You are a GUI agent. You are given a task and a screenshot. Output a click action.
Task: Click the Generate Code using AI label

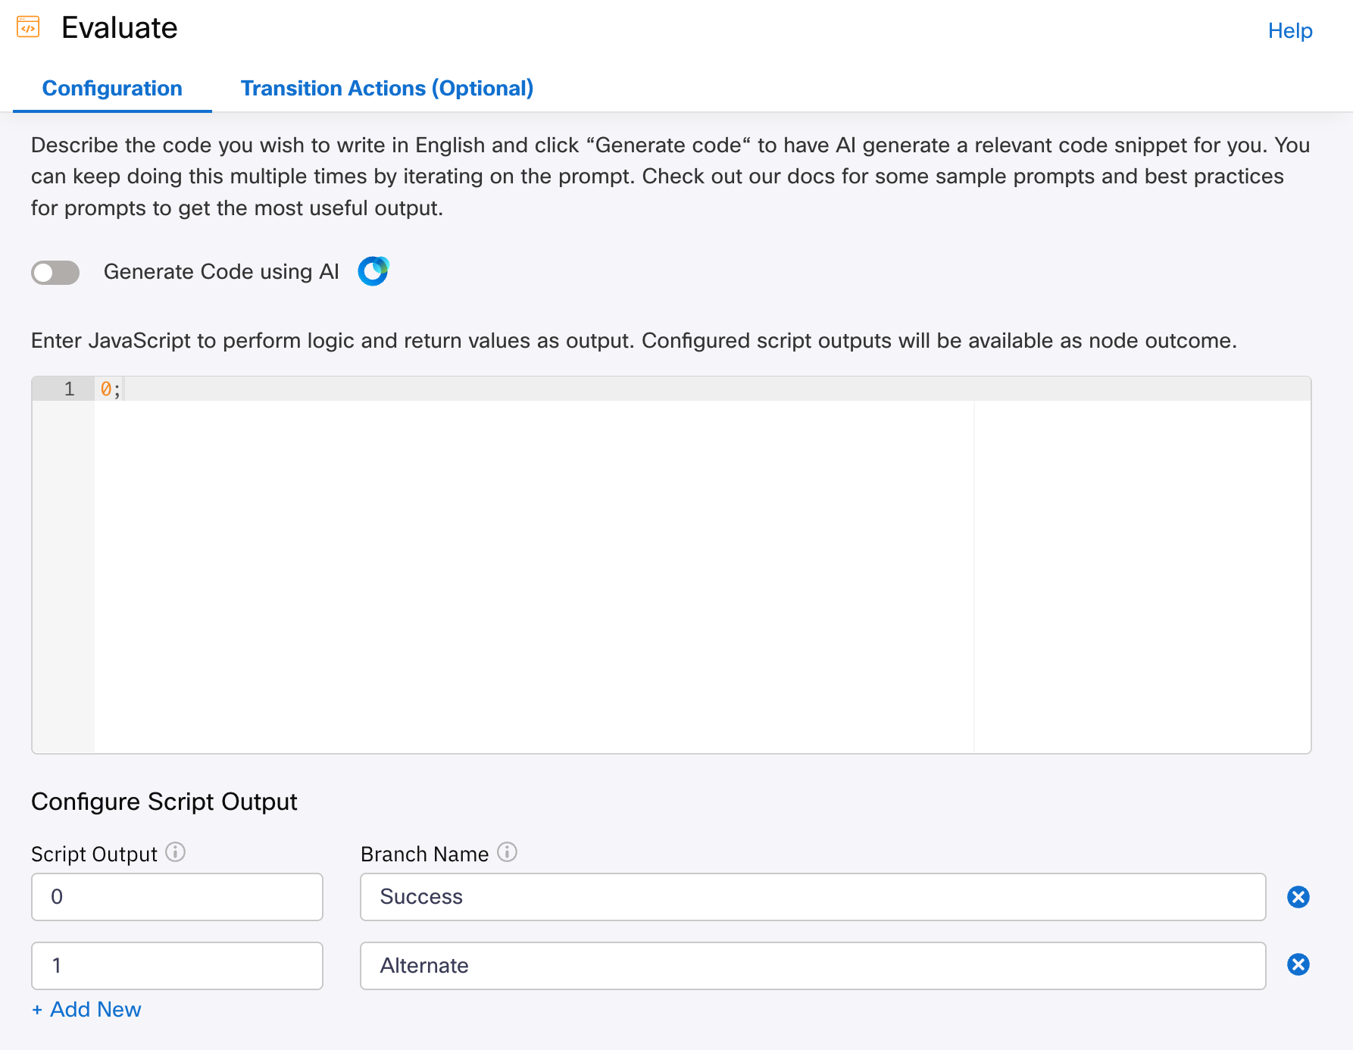221,272
